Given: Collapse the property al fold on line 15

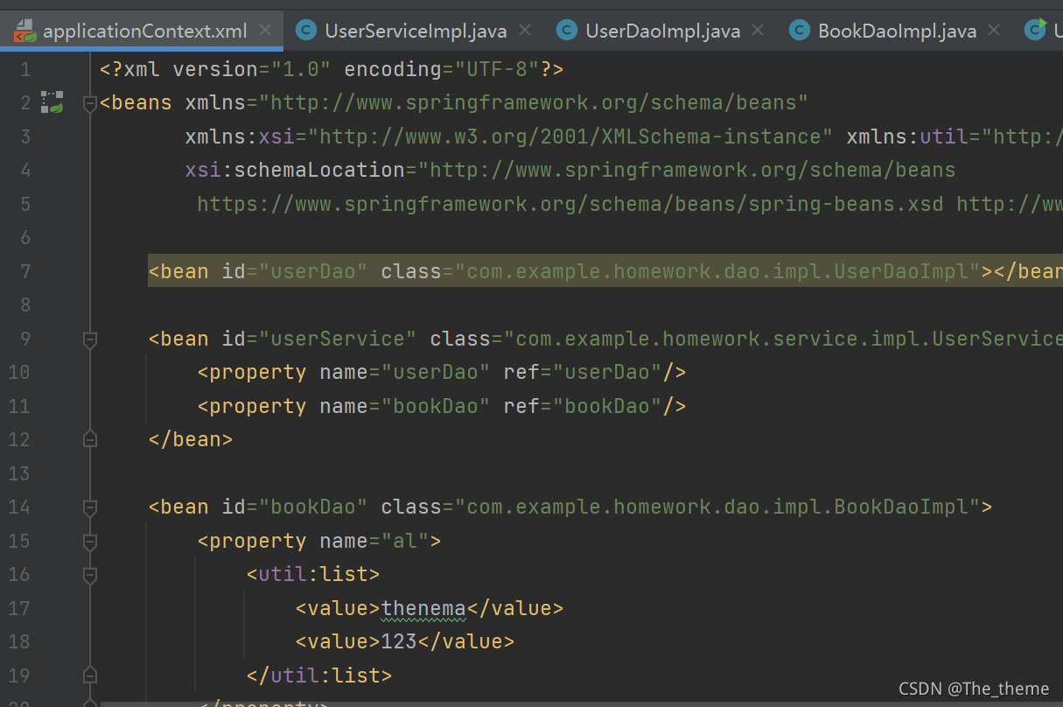Looking at the screenshot, I should (89, 541).
